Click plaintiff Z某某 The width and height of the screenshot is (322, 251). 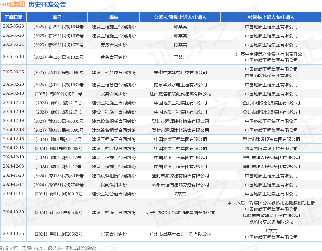coord(180,194)
